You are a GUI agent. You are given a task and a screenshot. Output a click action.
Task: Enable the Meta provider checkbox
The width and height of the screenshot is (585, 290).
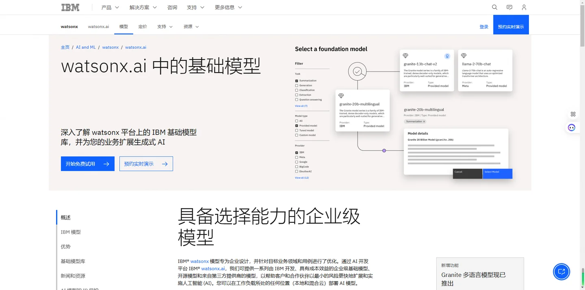(x=297, y=157)
